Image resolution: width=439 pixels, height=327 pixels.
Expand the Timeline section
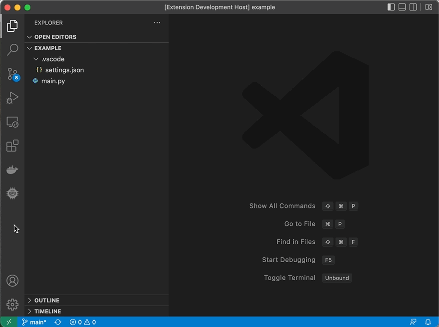[x=97, y=312]
